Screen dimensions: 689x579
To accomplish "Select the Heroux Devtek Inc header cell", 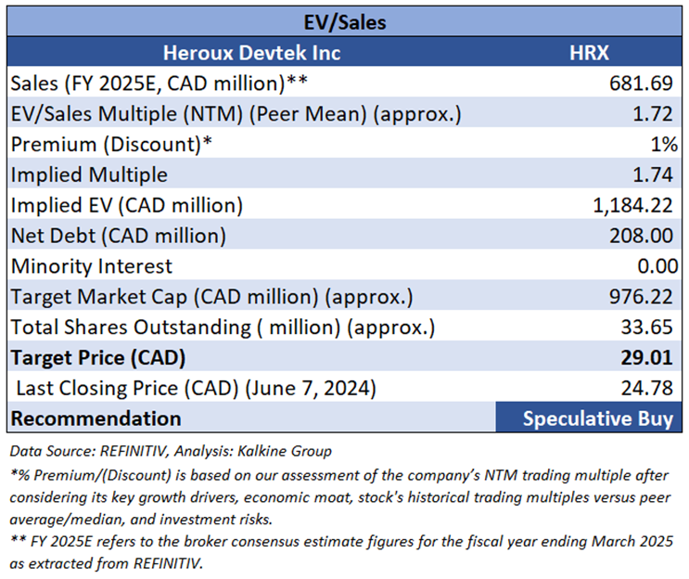I will [251, 52].
